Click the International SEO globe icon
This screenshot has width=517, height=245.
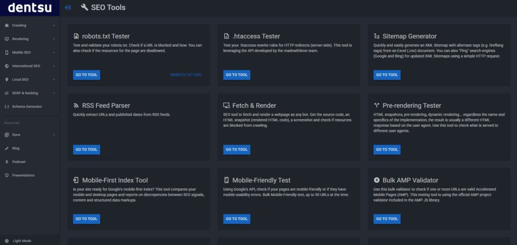coord(7,66)
